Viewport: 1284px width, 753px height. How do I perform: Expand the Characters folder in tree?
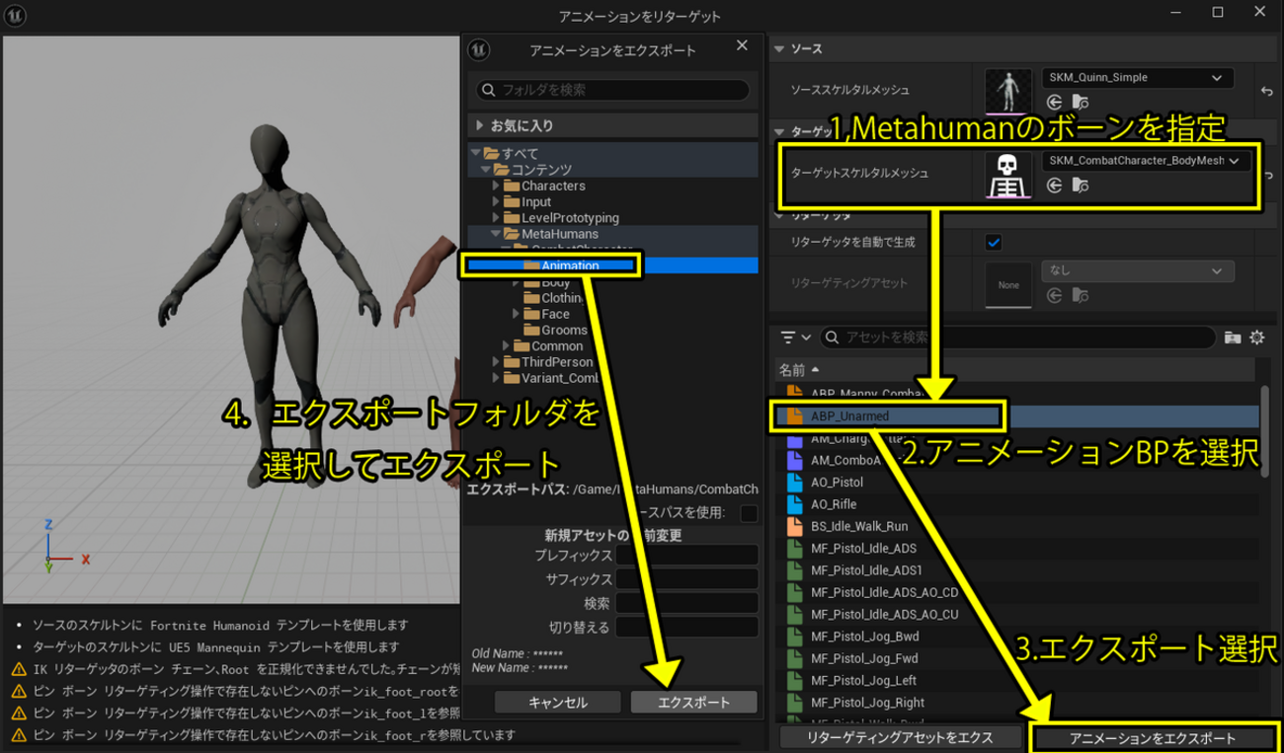496,186
